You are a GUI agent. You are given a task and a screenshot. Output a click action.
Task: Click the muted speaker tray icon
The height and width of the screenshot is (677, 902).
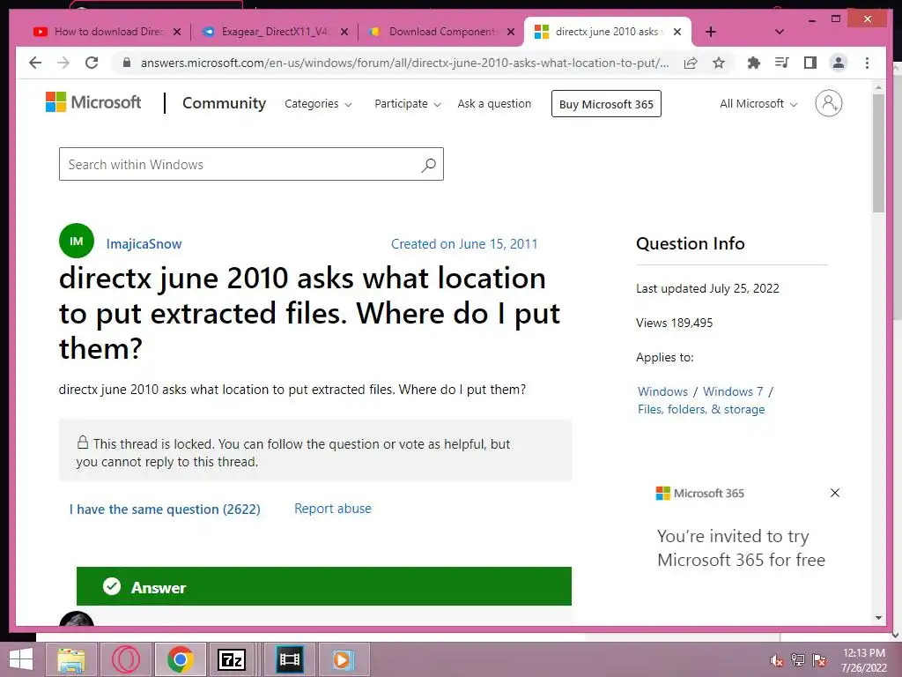pyautogui.click(x=776, y=660)
